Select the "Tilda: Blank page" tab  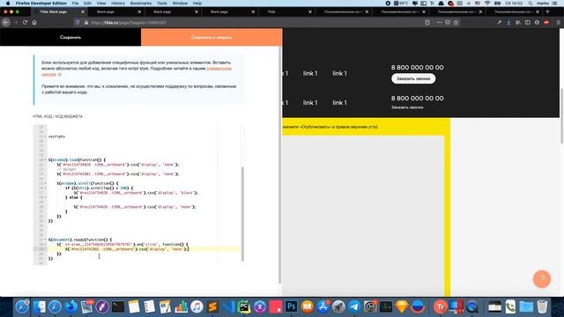53,11
